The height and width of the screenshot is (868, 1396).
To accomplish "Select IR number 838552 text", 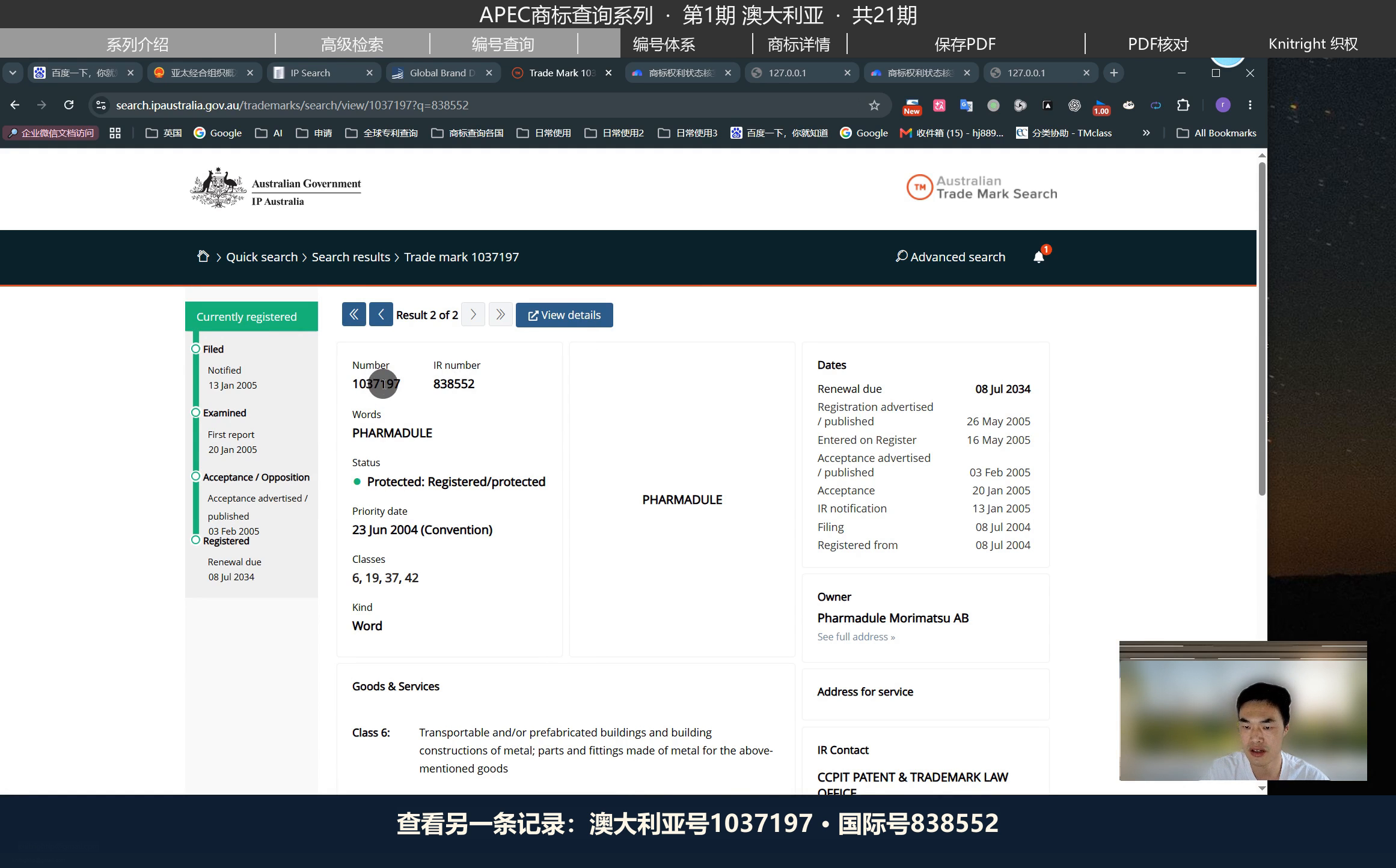I will pos(454,384).
